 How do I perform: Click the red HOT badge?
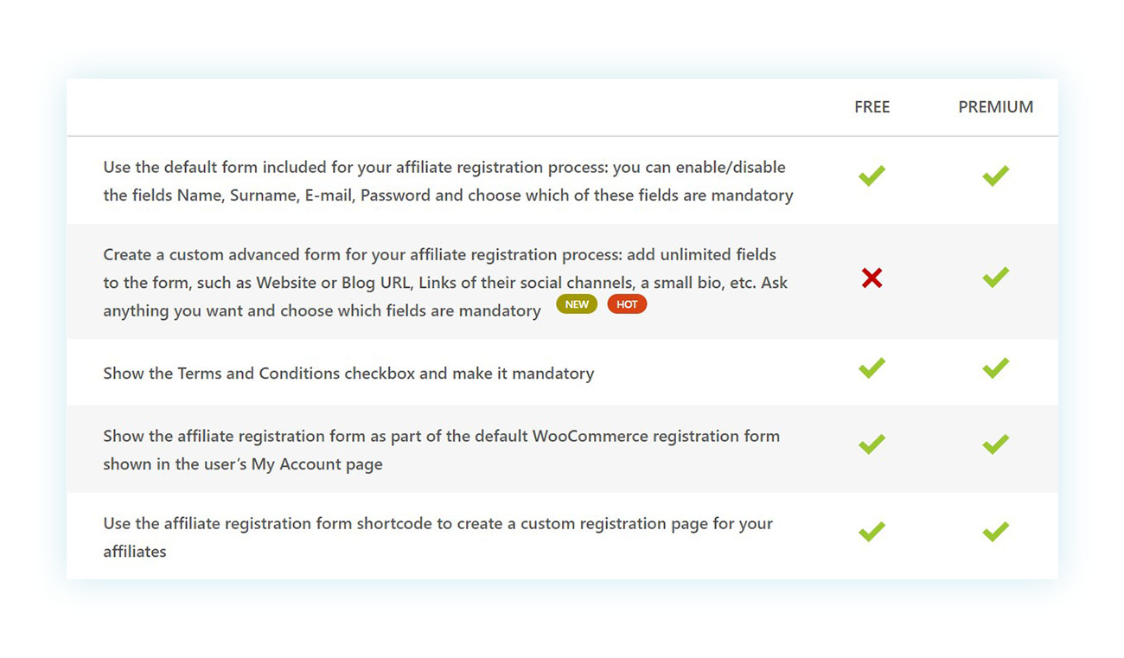(x=627, y=304)
